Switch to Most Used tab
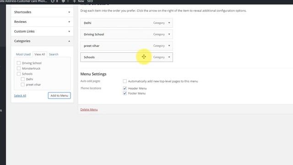The width and height of the screenshot is (293, 165). pos(23,54)
